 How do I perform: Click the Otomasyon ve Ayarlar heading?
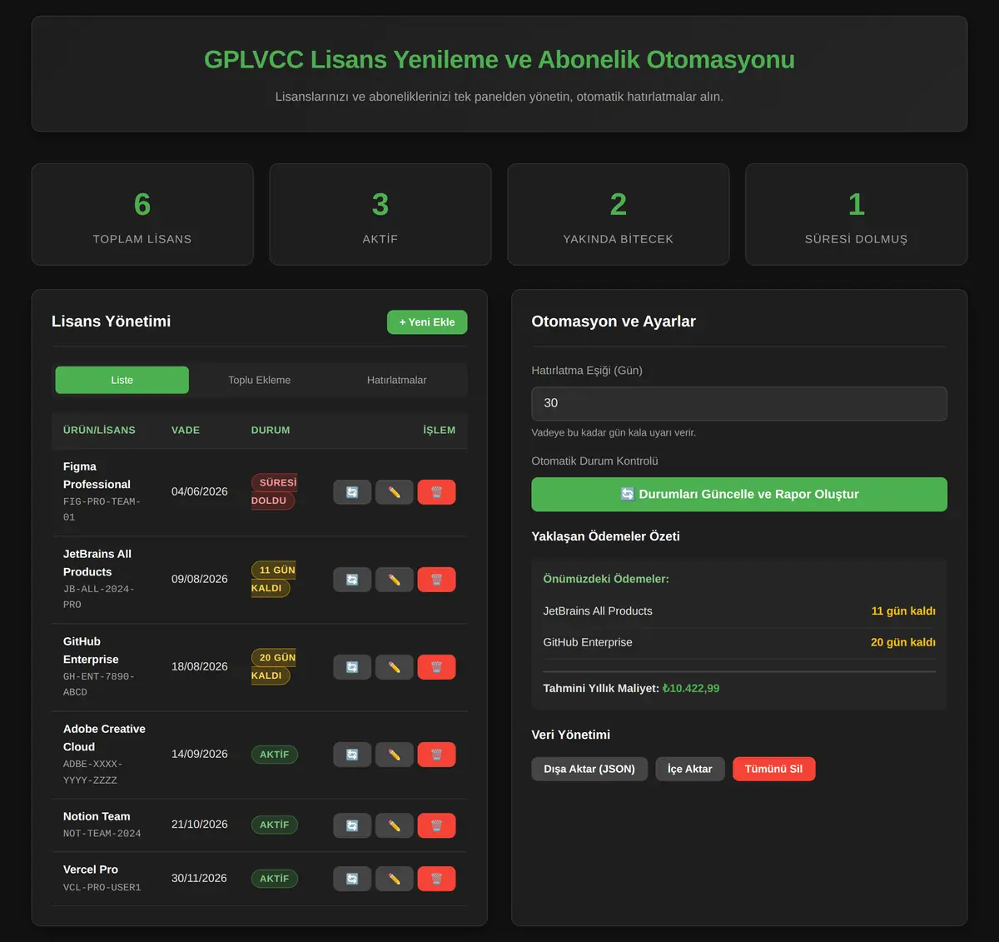click(614, 321)
